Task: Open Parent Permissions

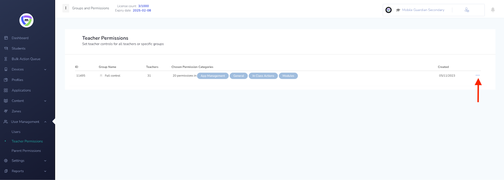Action: point(26,151)
